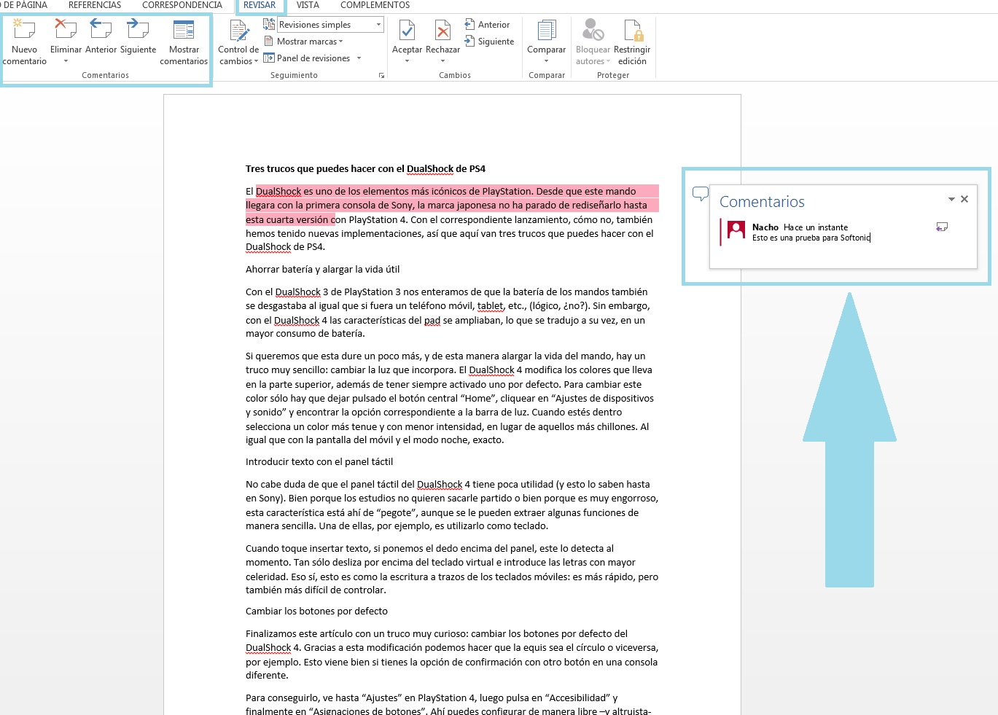Click the Nuevo comentario icon
This screenshot has width=998, height=715.
24,29
